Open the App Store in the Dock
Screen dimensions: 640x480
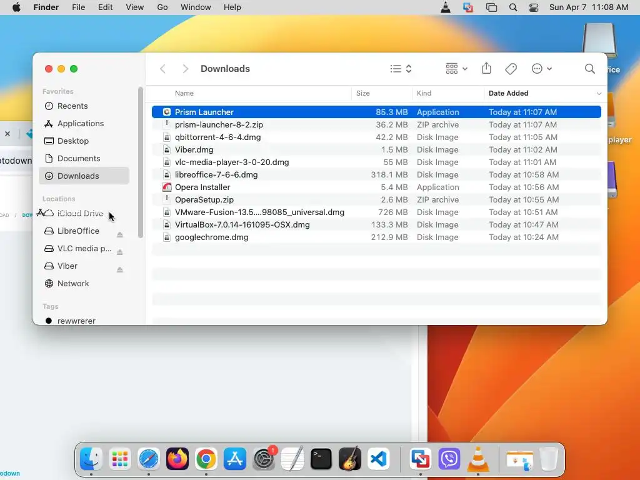coord(235,459)
